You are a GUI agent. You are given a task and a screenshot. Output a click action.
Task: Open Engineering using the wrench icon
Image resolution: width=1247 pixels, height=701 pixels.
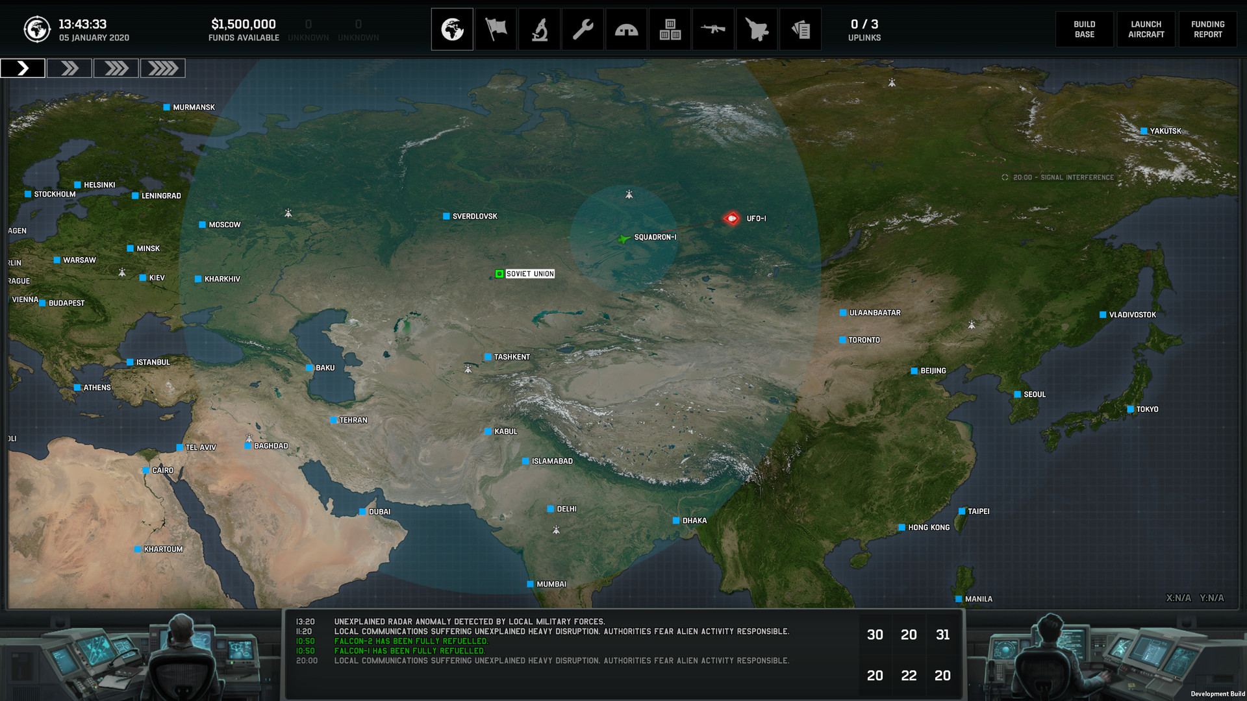tap(583, 29)
